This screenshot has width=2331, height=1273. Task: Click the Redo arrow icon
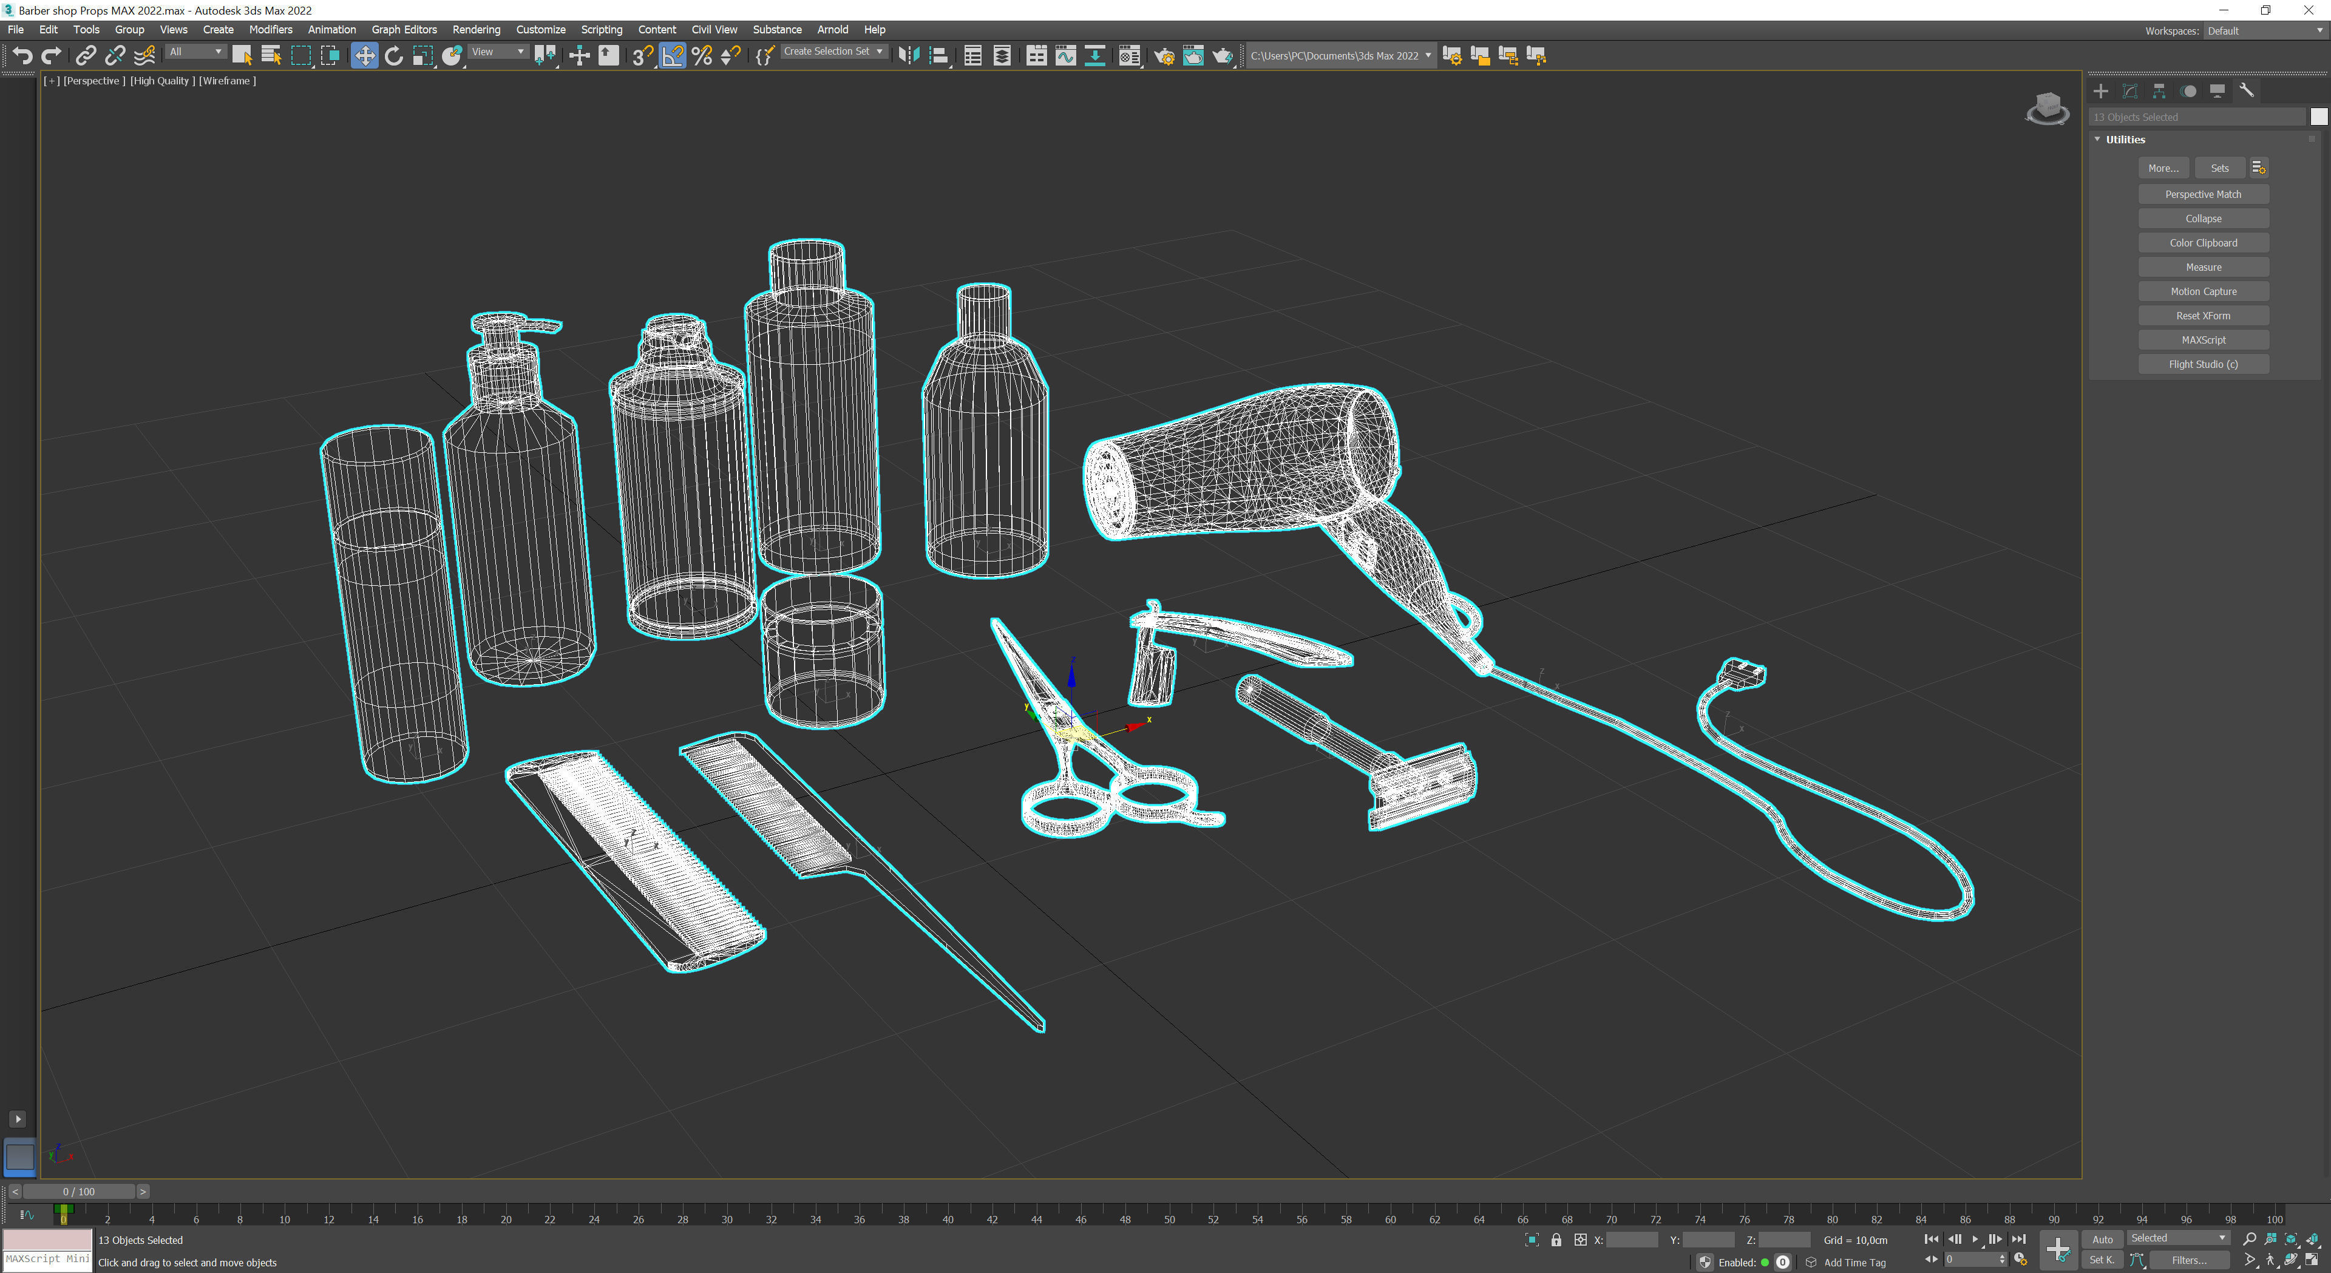pos(52,56)
